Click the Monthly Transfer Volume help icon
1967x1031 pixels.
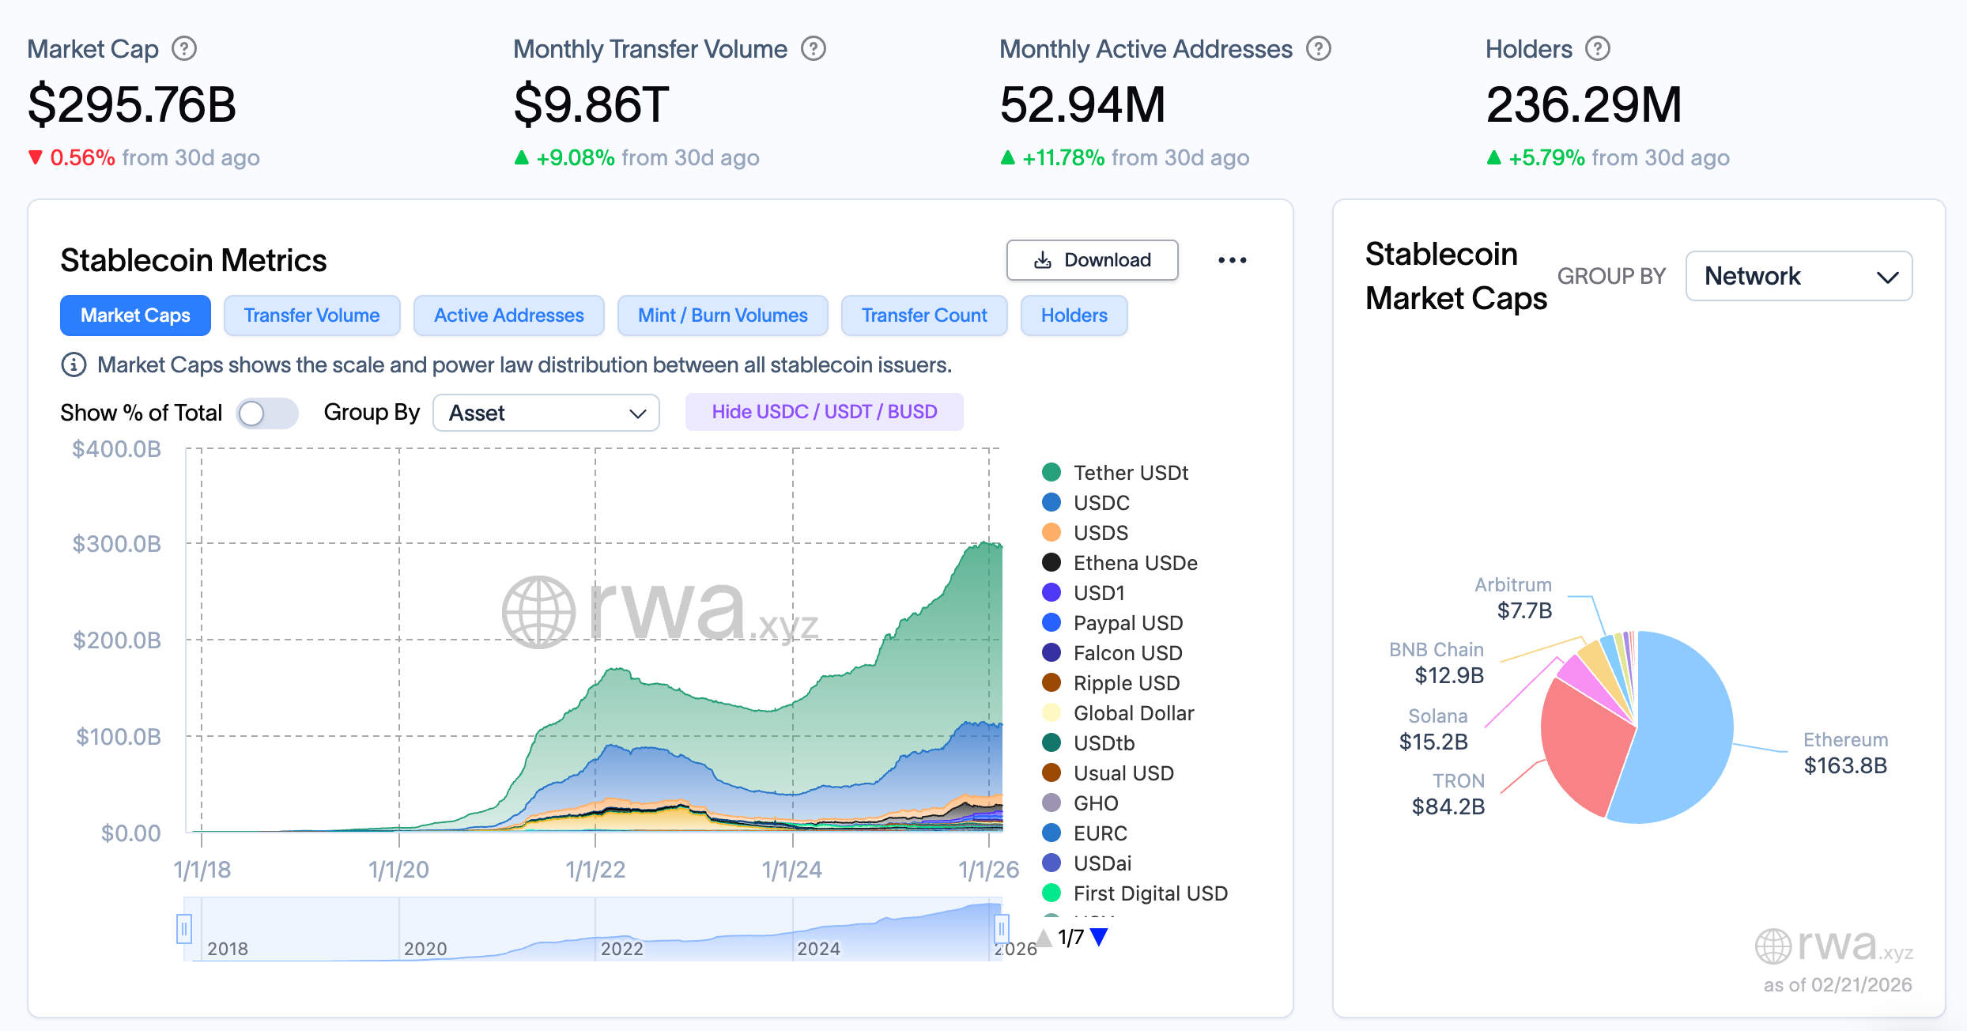(x=814, y=49)
